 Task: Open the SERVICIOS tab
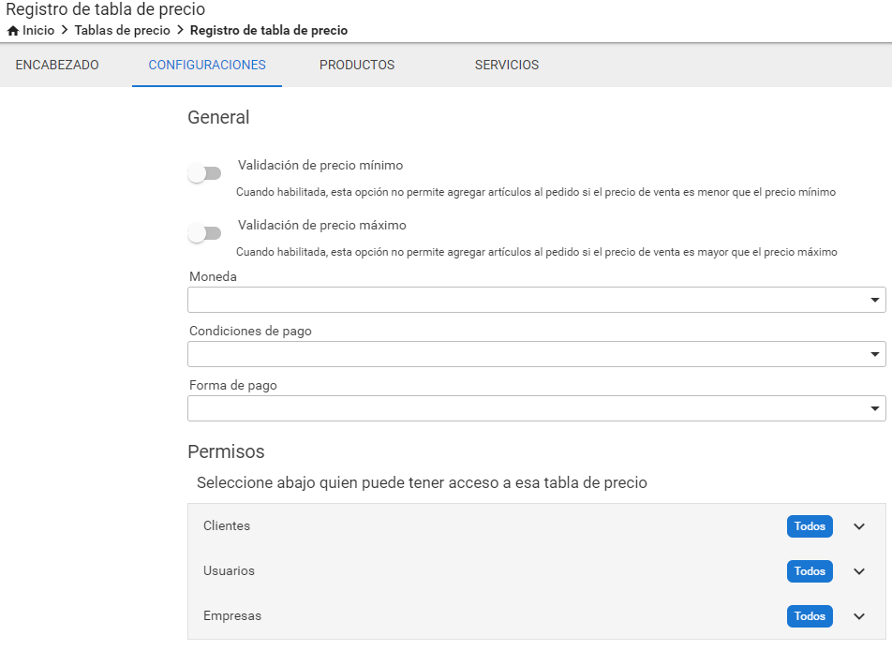click(507, 65)
